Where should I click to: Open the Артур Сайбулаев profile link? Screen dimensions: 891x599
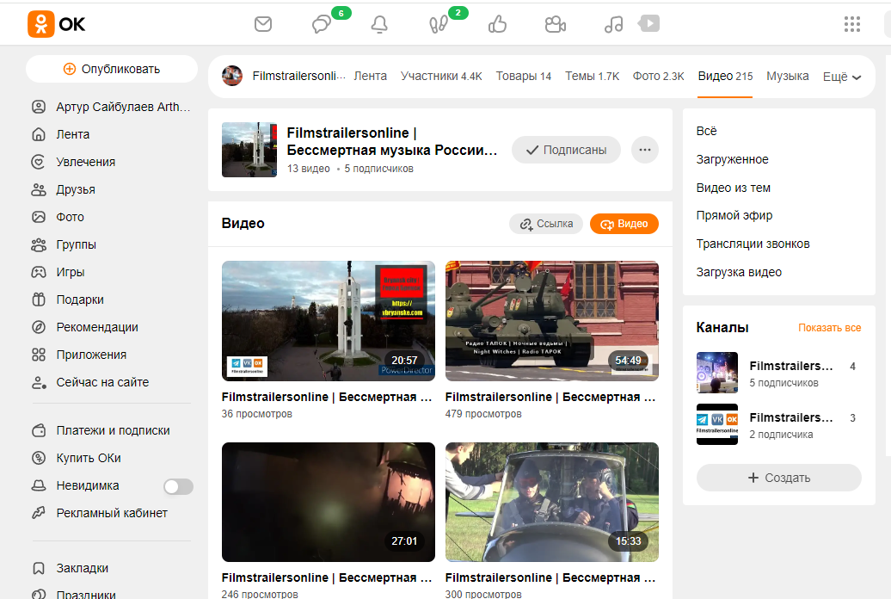pos(111,107)
